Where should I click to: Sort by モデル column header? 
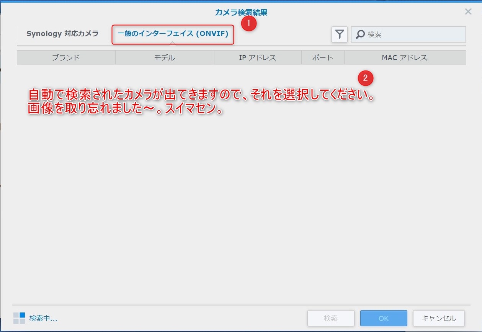click(x=165, y=58)
